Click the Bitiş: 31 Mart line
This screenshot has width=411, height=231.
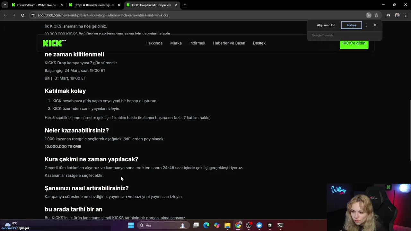point(65,78)
